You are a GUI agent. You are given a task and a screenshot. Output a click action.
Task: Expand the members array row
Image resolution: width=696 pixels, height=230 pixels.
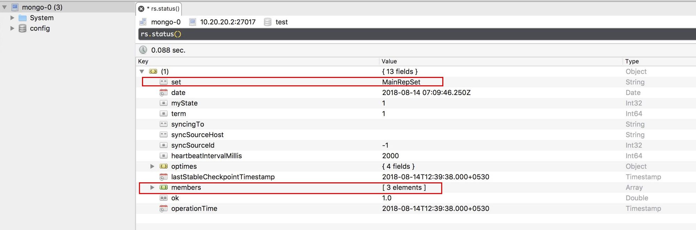(x=152, y=187)
